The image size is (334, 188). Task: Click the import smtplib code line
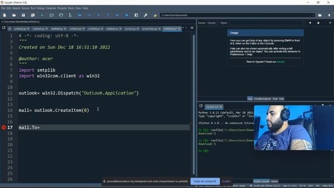coord(37,70)
